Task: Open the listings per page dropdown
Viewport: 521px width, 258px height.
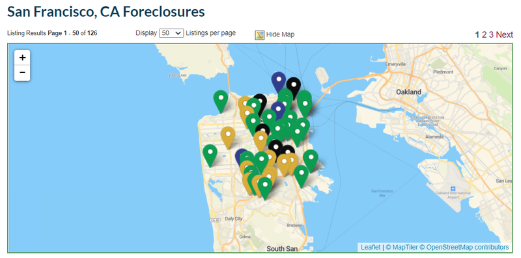Action: click(171, 33)
